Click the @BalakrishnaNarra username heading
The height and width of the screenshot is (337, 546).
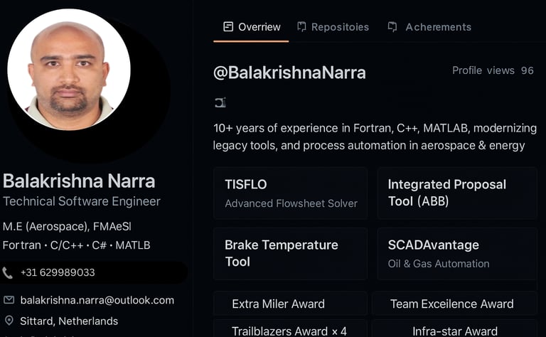[x=289, y=72]
